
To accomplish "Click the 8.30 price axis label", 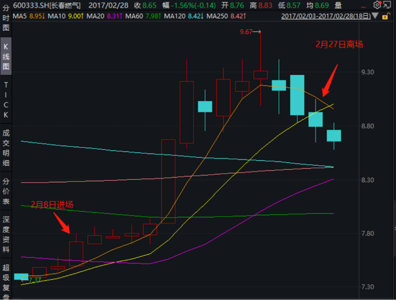I will 367,180.
